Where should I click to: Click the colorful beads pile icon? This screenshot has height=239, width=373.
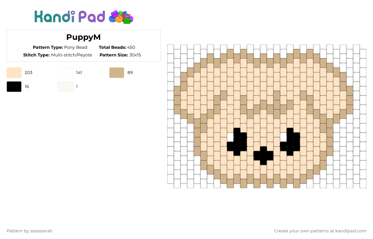121,17
